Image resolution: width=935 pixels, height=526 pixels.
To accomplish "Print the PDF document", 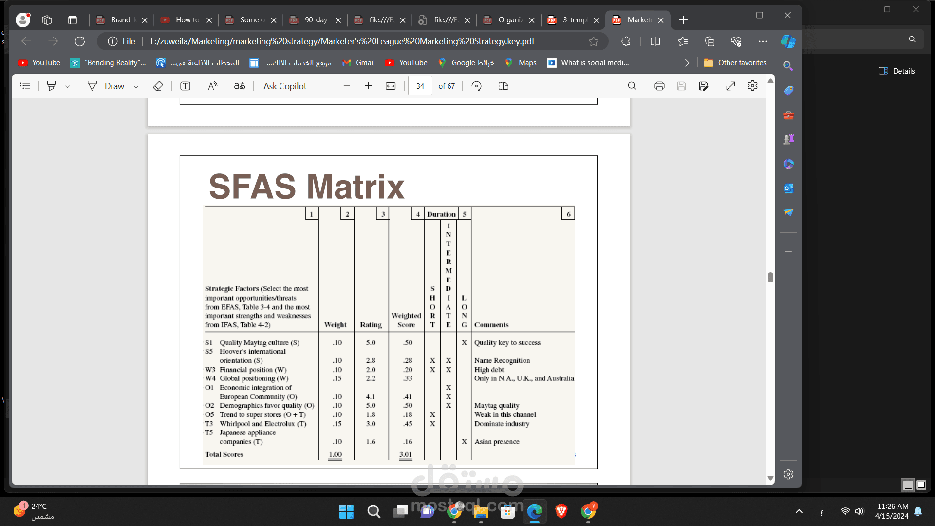I will (659, 86).
